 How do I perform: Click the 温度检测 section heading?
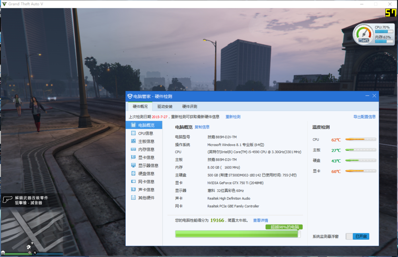tap(321, 127)
